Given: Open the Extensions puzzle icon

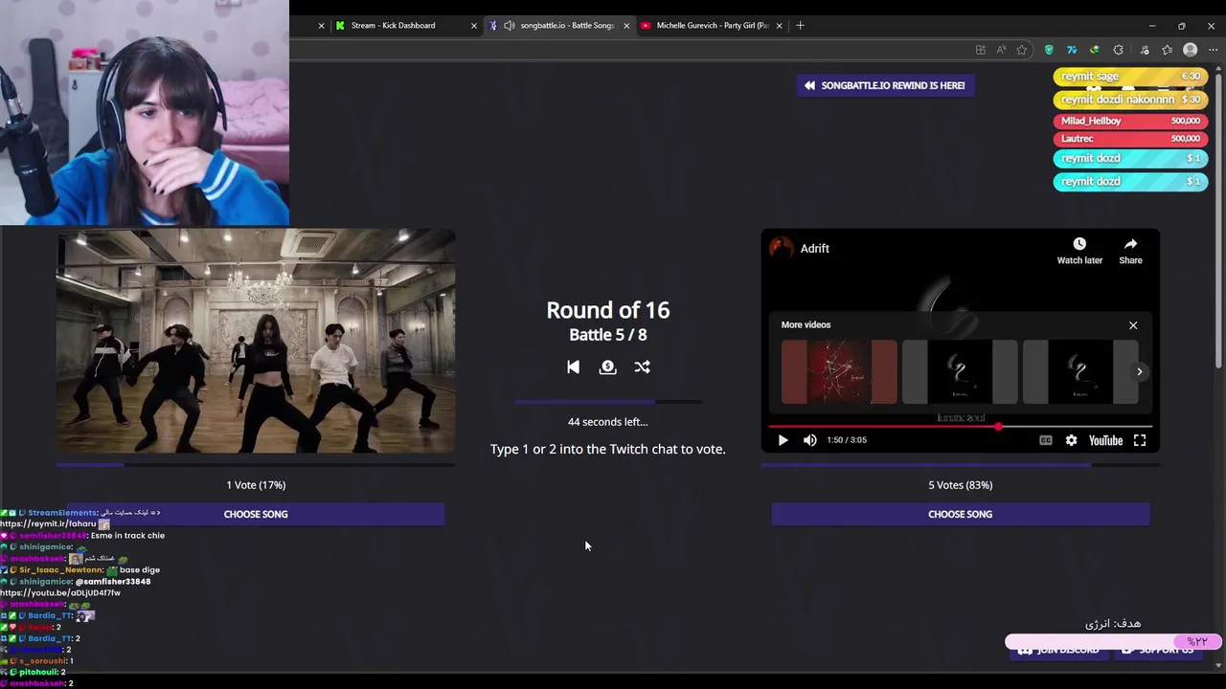Looking at the screenshot, I should [x=1118, y=50].
